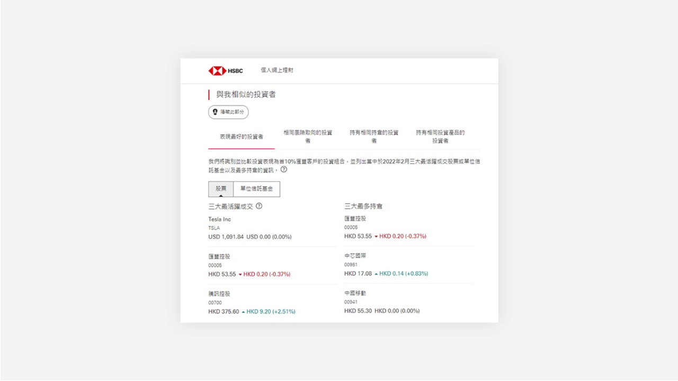678x381 pixels.
Task: Select the 表現最好的投資者 tab
Action: click(x=242, y=137)
